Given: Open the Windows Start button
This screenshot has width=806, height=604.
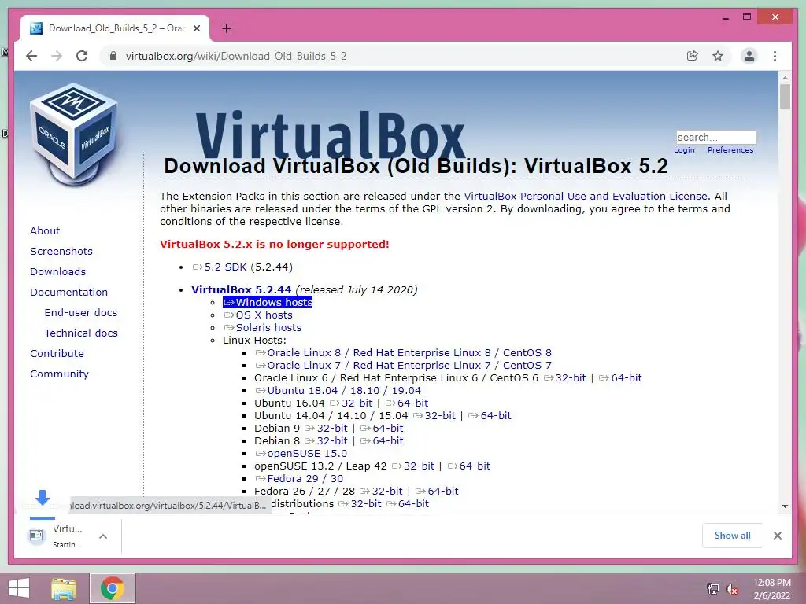Looking at the screenshot, I should click(19, 588).
